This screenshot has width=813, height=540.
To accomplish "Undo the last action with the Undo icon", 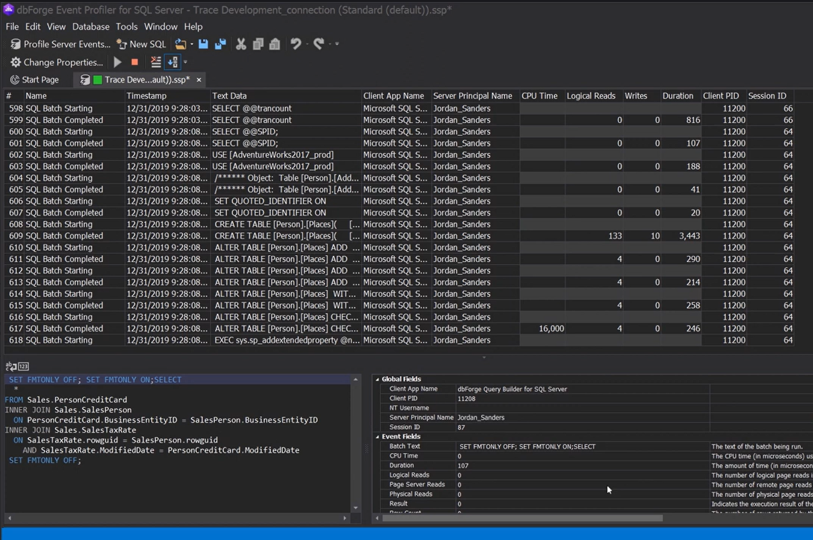I will pyautogui.click(x=294, y=43).
